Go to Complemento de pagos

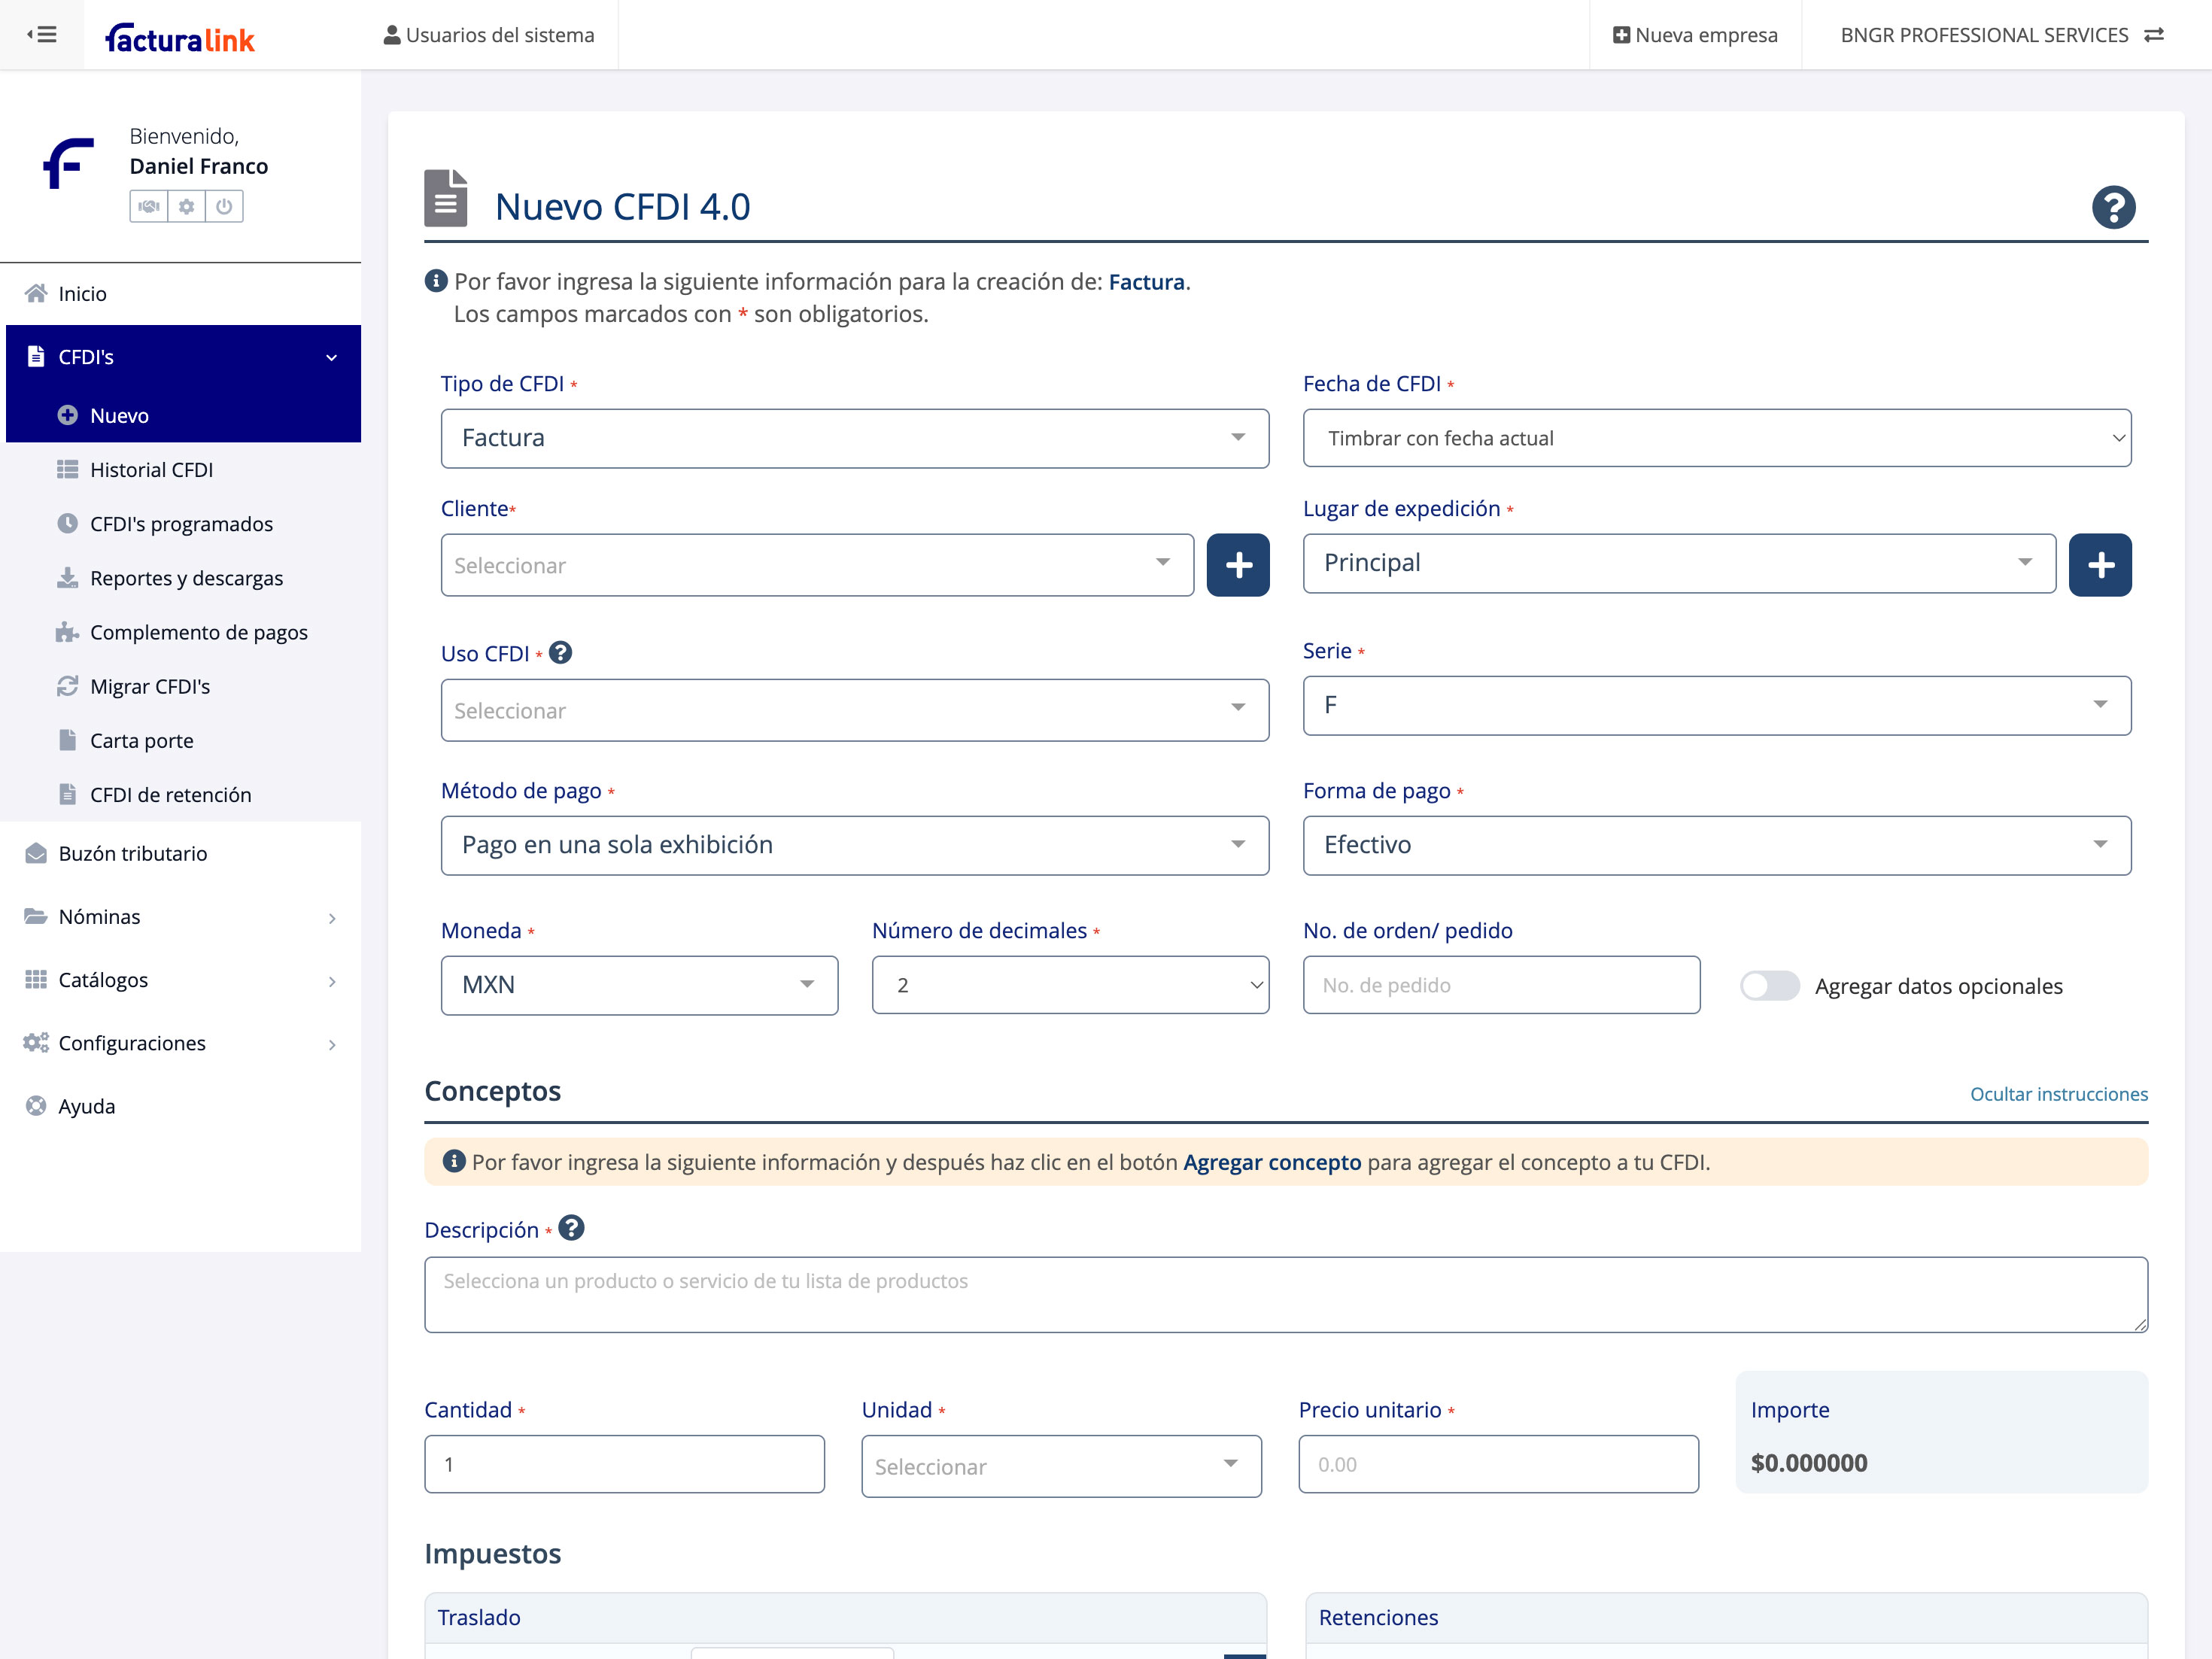198,632
